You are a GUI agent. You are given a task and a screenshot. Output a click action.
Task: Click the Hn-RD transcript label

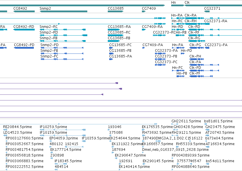pos(177,27)
